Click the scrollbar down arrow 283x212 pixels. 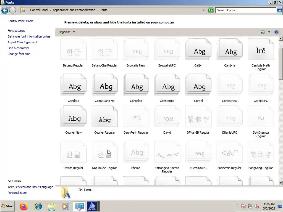(281, 183)
